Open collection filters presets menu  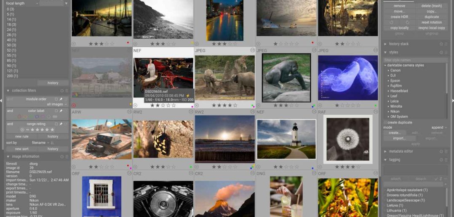[67, 91]
